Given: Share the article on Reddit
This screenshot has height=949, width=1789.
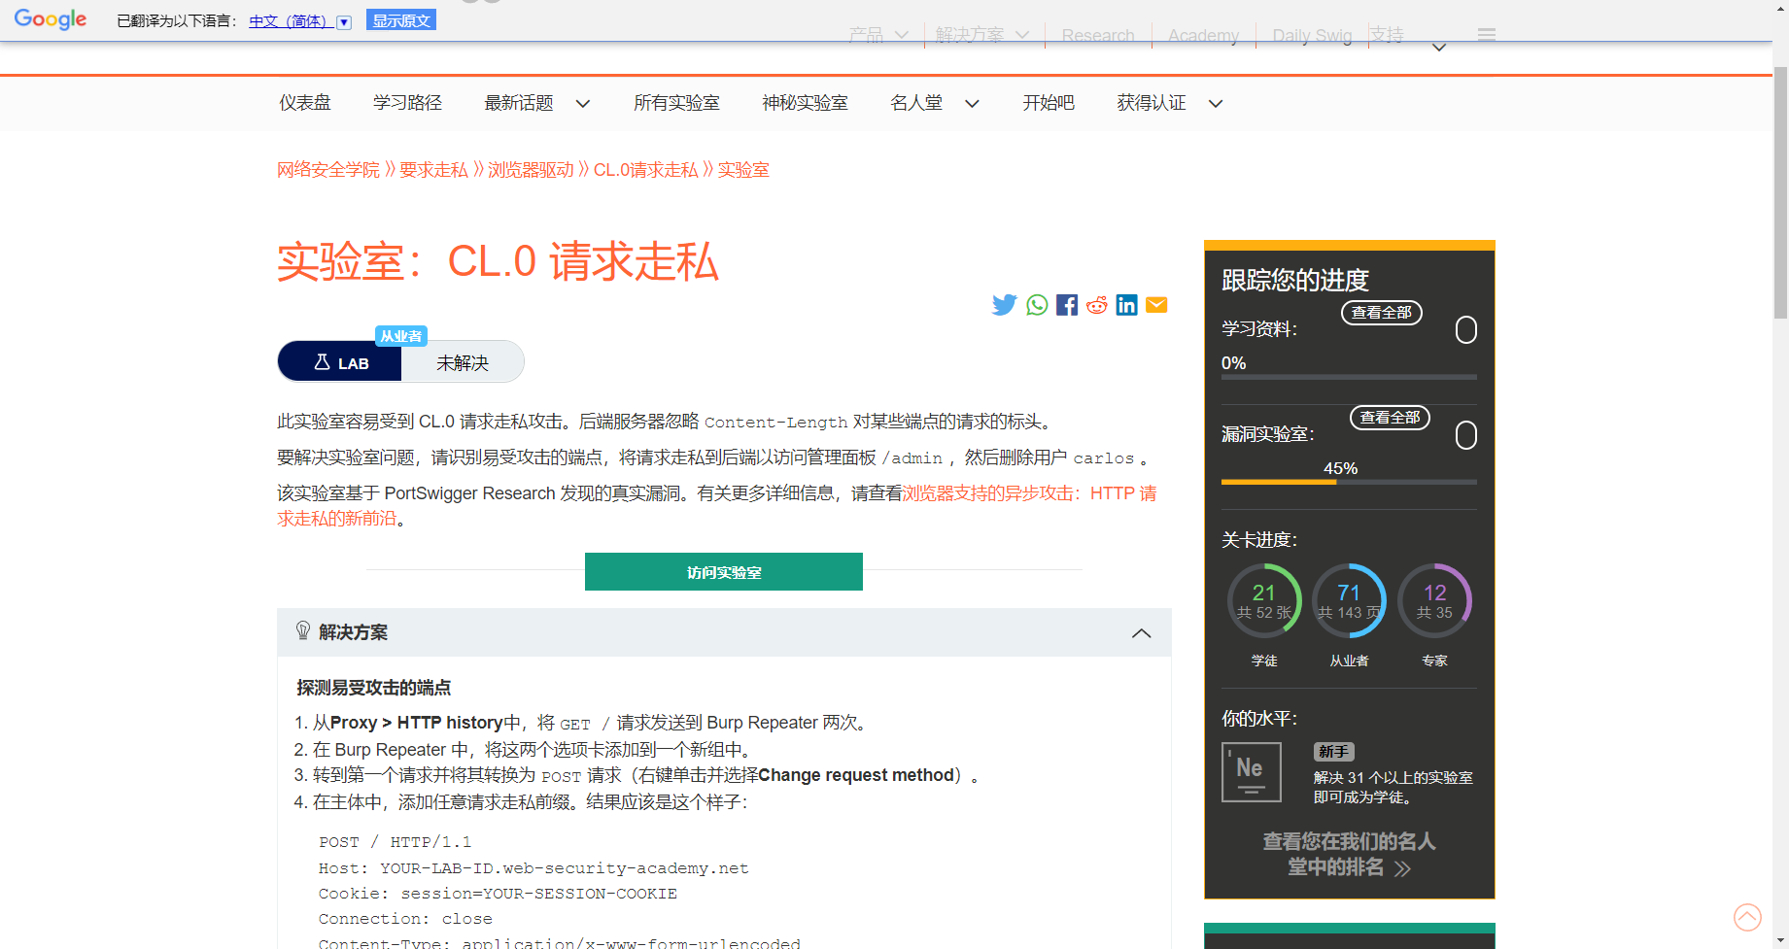Looking at the screenshot, I should (1096, 304).
